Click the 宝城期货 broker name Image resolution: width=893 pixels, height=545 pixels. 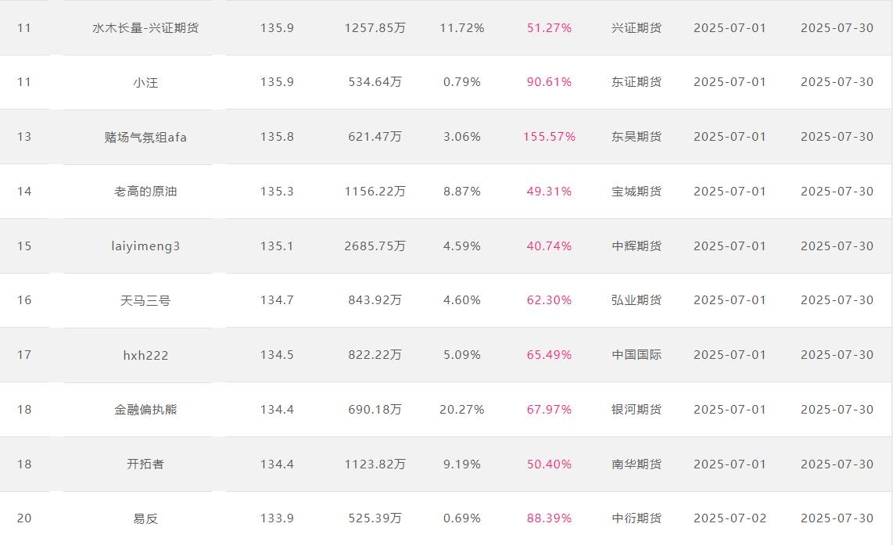click(x=637, y=192)
